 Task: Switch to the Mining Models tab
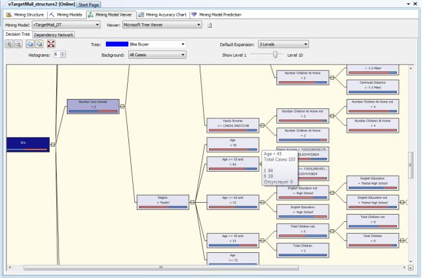point(66,15)
